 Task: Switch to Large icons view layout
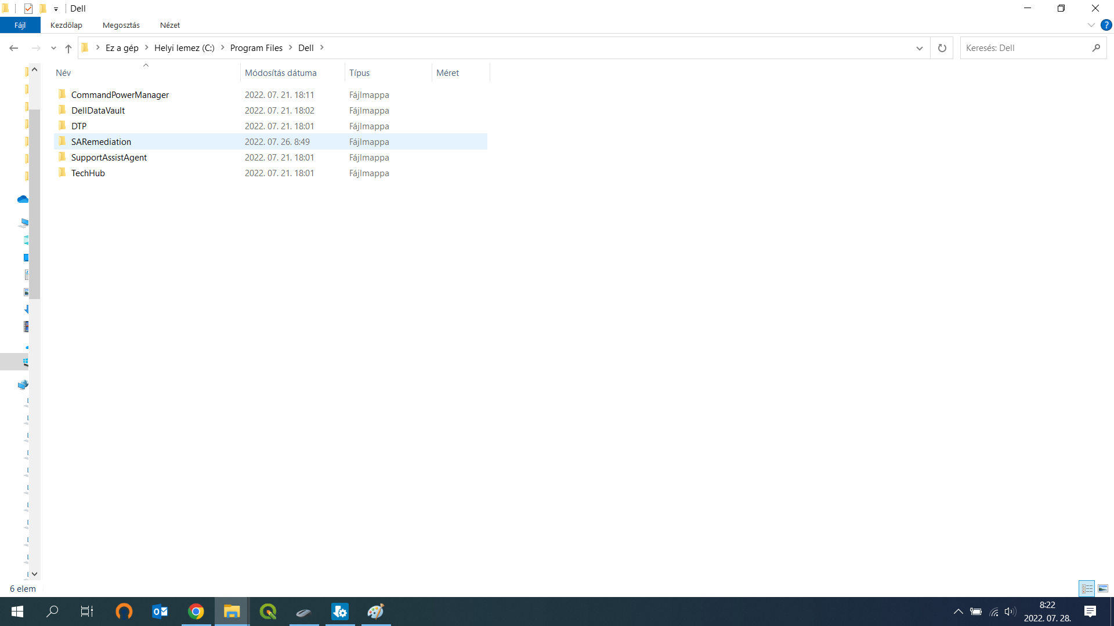pos(1103,588)
